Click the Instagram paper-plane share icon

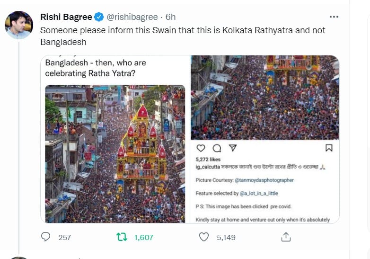[x=232, y=148]
